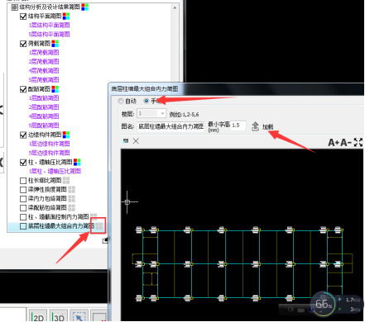Switch to 3D view button

(59, 316)
